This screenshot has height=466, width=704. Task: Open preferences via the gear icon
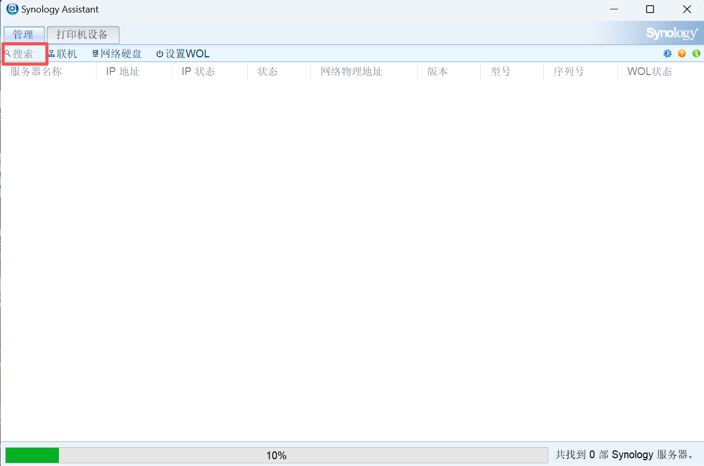(667, 53)
